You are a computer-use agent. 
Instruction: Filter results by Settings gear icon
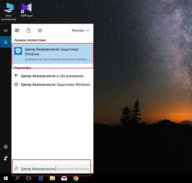coord(40,30)
